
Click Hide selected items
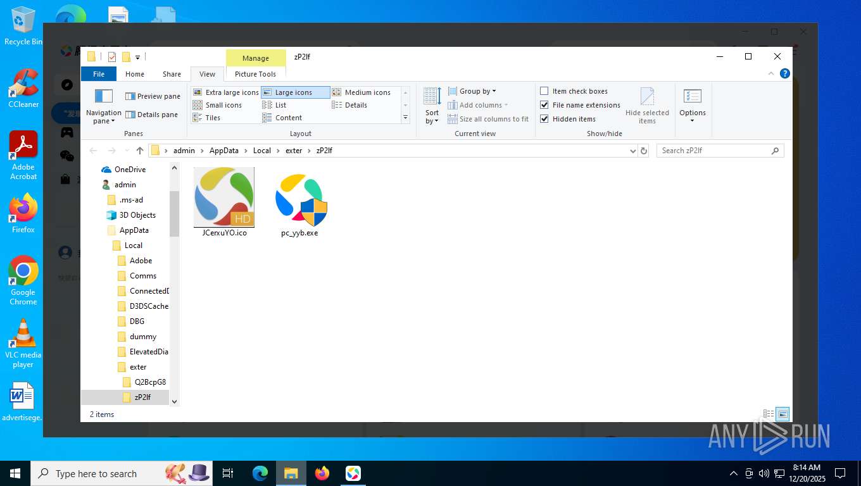coord(647,106)
